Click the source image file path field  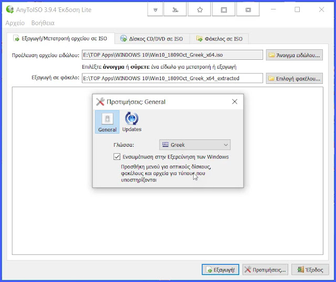point(172,55)
